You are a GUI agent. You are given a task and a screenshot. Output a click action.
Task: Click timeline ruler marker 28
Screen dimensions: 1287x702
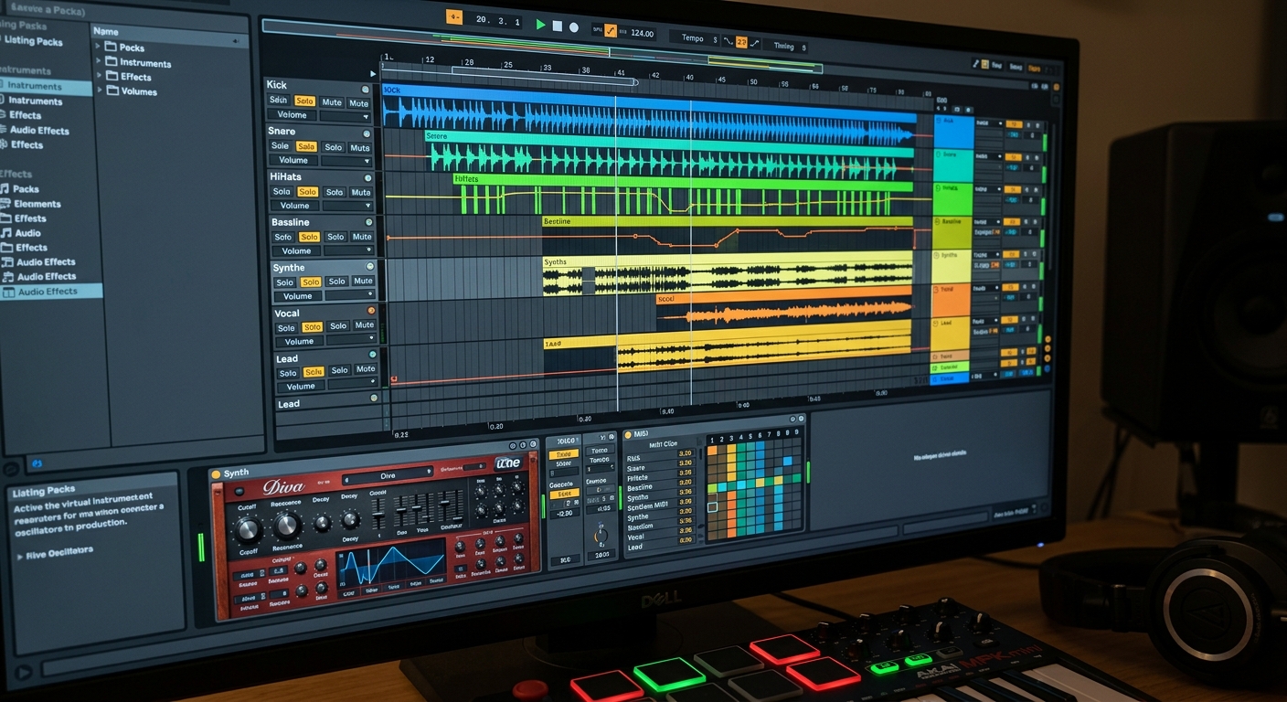469,63
